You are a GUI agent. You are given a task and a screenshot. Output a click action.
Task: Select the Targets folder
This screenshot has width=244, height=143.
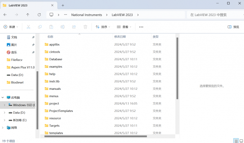click(54, 126)
